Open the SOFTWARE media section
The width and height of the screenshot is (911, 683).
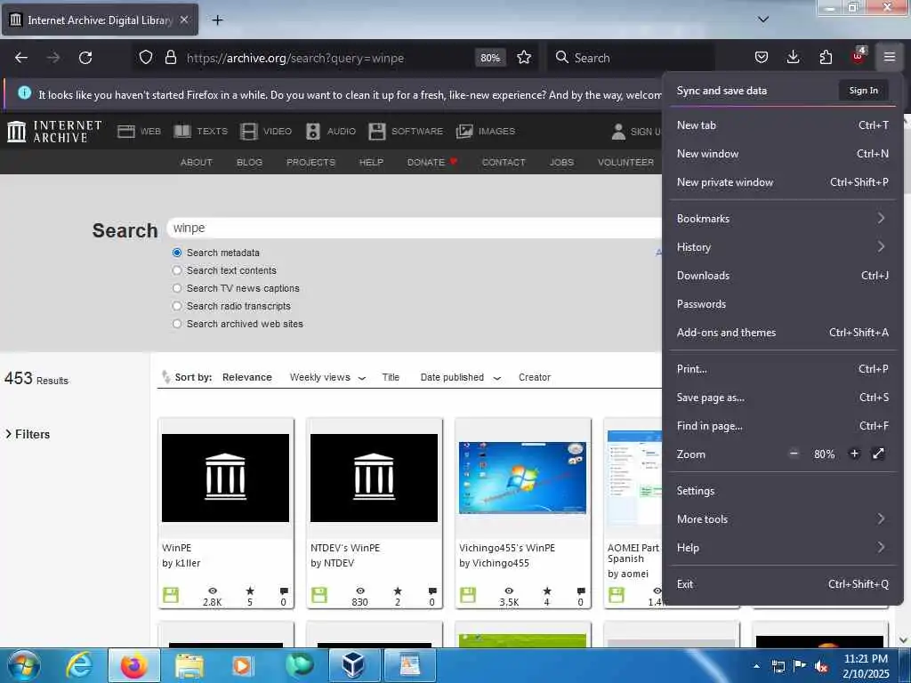[406, 132]
